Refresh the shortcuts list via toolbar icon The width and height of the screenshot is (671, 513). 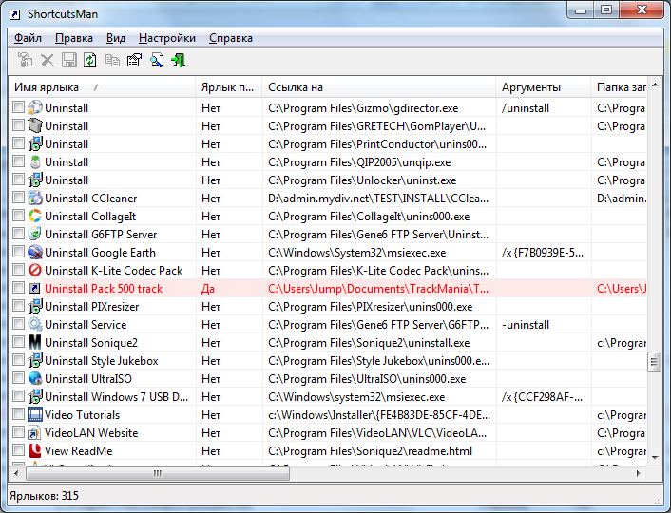tap(90, 60)
